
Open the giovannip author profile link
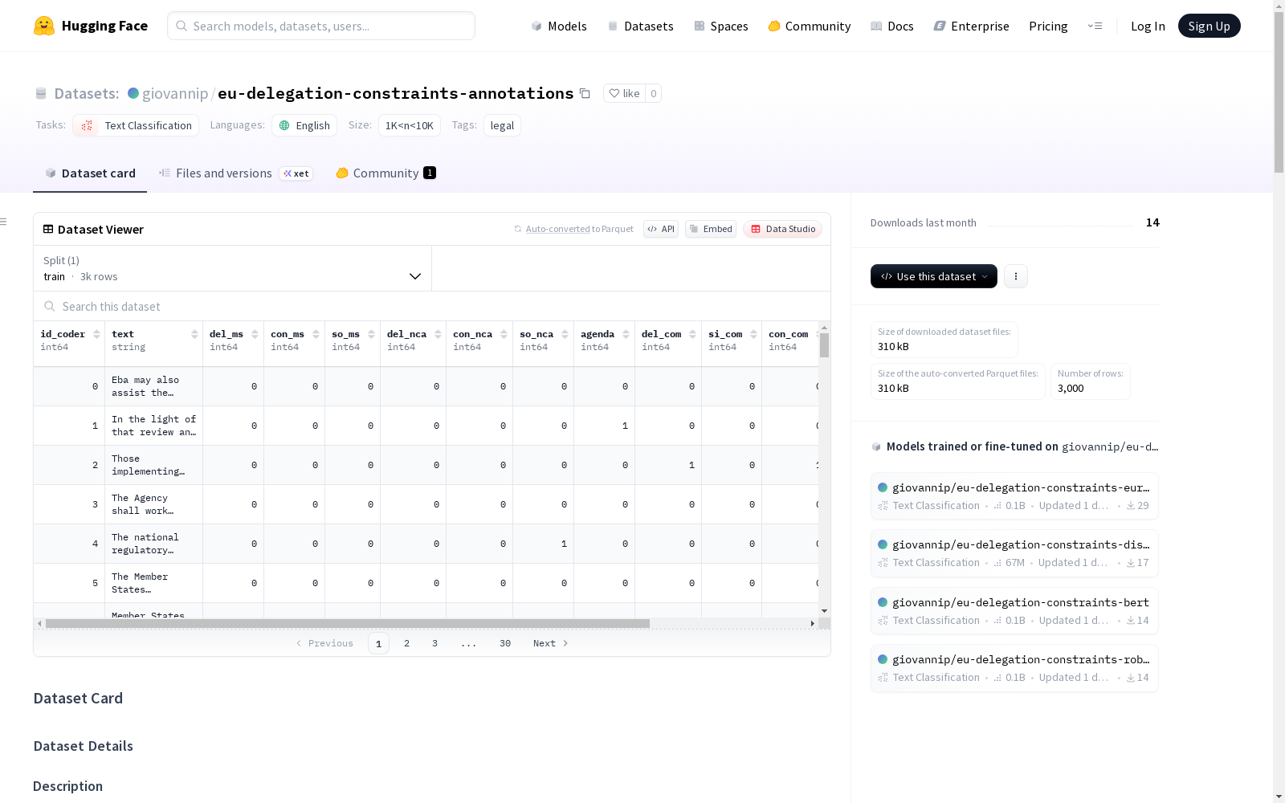click(175, 93)
